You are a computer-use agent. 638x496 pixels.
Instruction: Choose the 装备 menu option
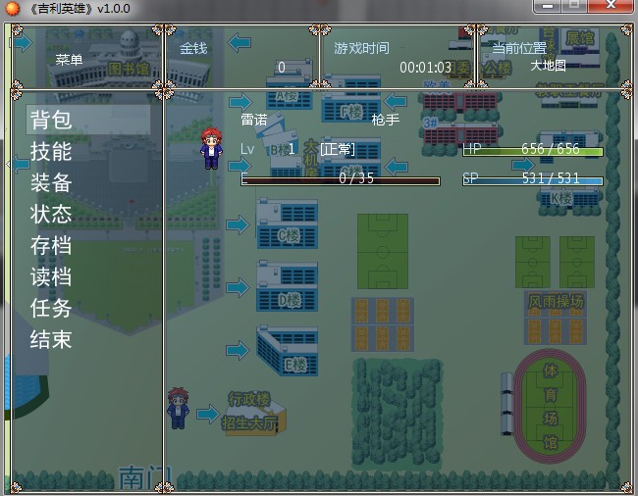click(x=51, y=182)
